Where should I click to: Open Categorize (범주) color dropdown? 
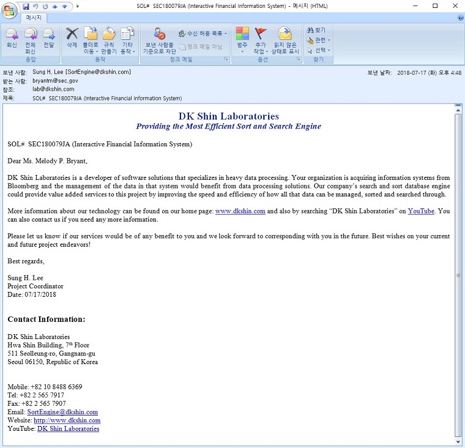tap(242, 39)
